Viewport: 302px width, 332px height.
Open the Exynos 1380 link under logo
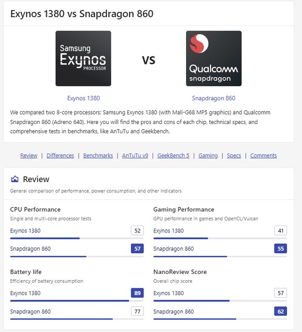click(x=83, y=98)
